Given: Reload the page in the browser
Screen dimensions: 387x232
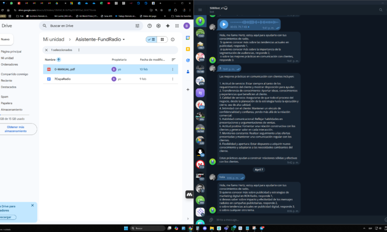Looking at the screenshot, I should tap(2, 10).
